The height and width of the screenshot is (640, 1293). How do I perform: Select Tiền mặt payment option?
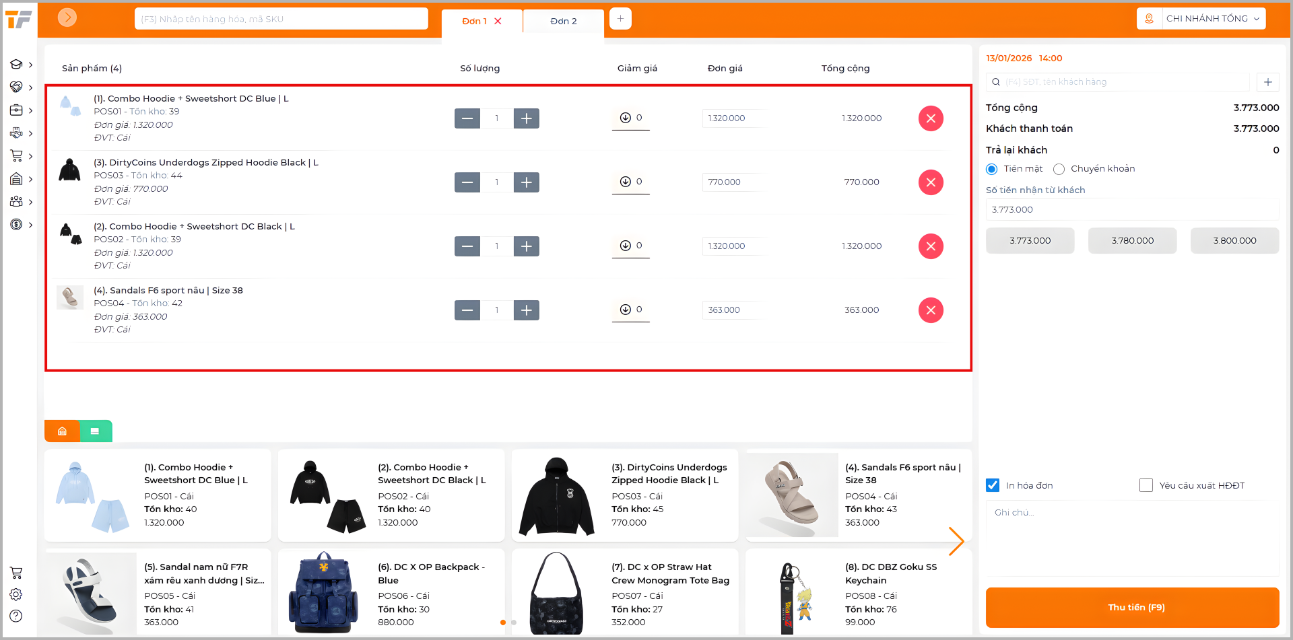[992, 169]
